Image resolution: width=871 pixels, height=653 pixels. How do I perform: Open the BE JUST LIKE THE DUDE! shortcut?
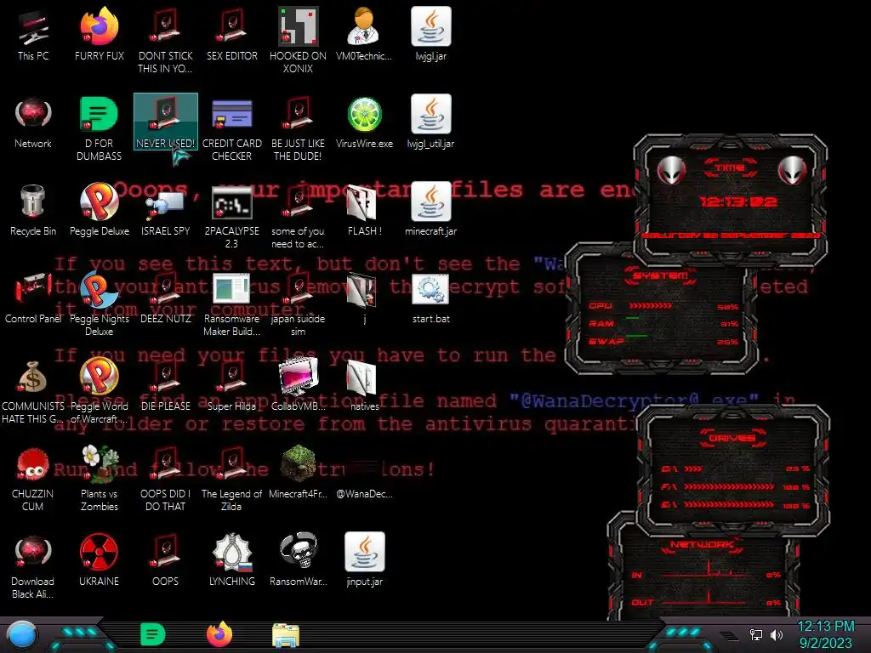click(298, 128)
